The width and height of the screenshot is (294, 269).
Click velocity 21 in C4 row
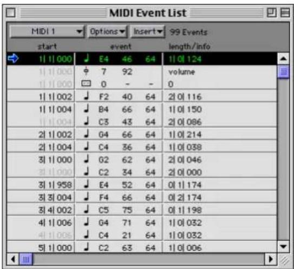pos(127,235)
